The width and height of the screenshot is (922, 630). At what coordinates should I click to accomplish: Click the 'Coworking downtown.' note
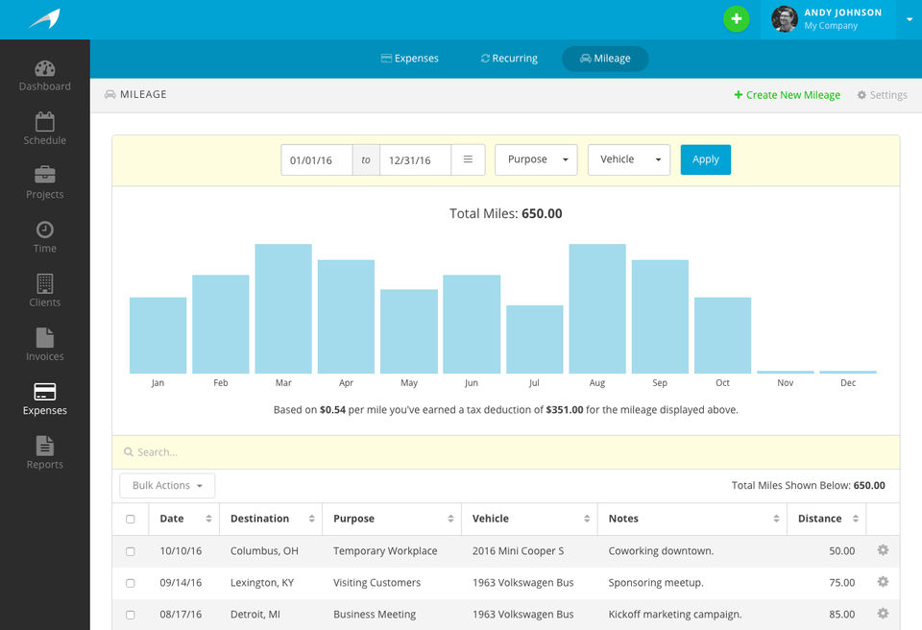(x=661, y=551)
